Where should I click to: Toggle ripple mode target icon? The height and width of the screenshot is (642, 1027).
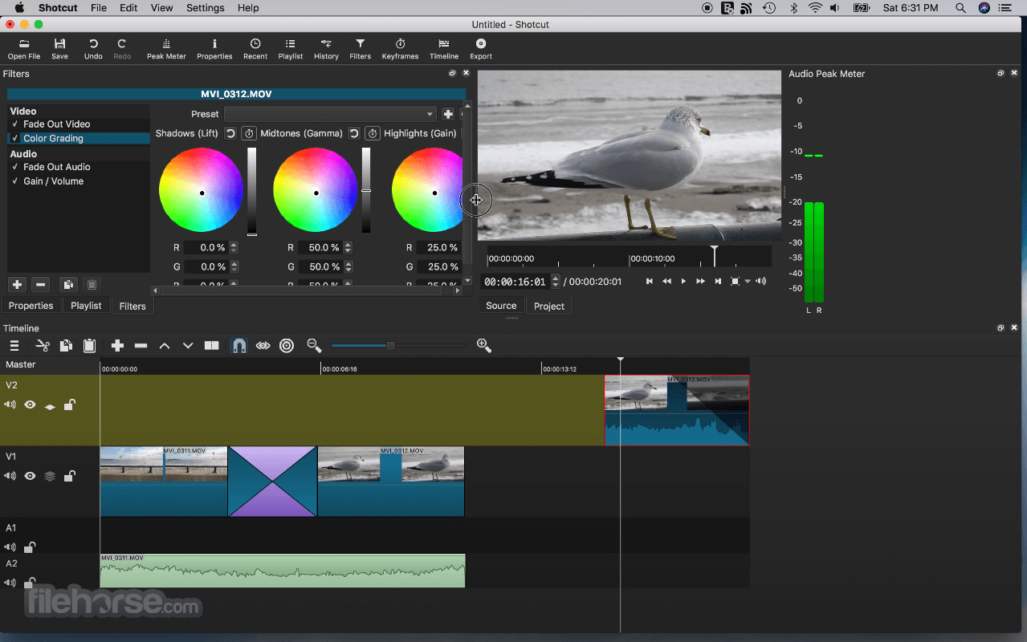287,346
